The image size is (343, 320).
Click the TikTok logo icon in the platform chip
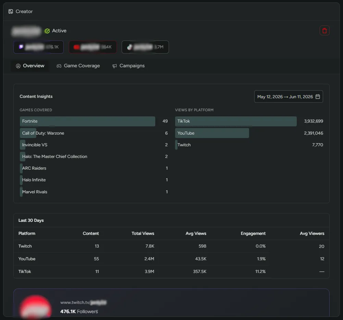[130, 47]
